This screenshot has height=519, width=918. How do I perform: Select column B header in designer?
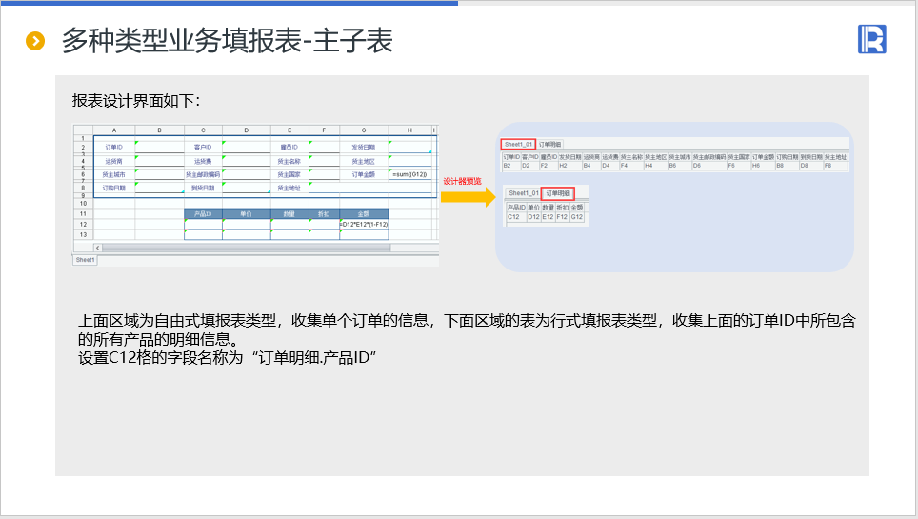click(x=159, y=130)
